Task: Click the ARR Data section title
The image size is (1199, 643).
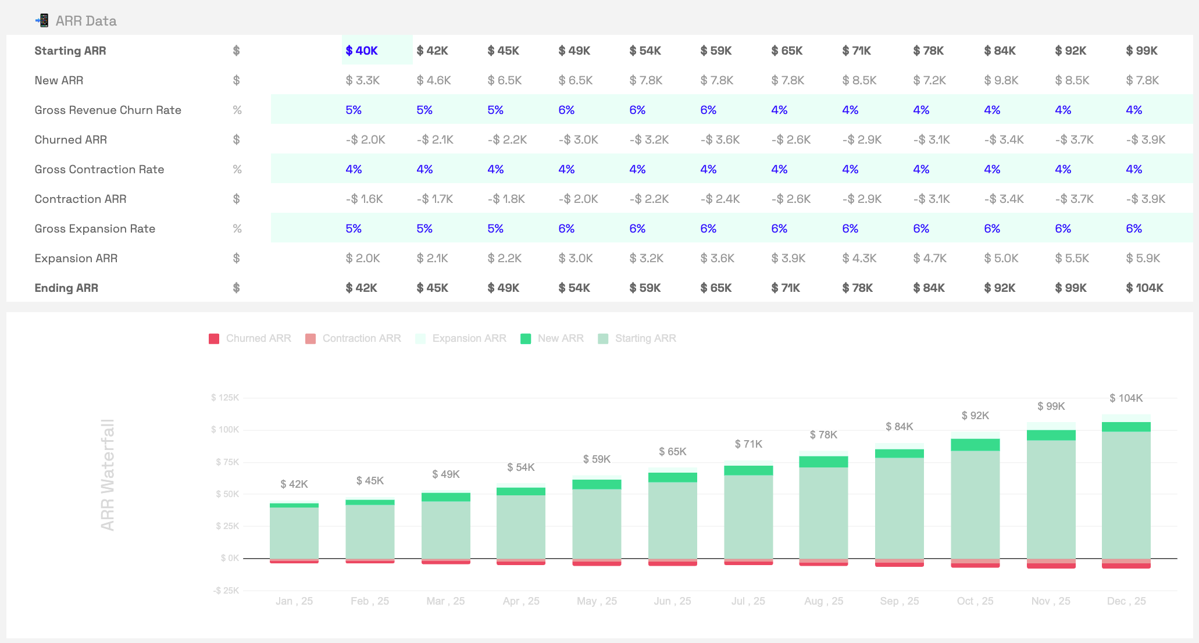Action: click(x=86, y=21)
